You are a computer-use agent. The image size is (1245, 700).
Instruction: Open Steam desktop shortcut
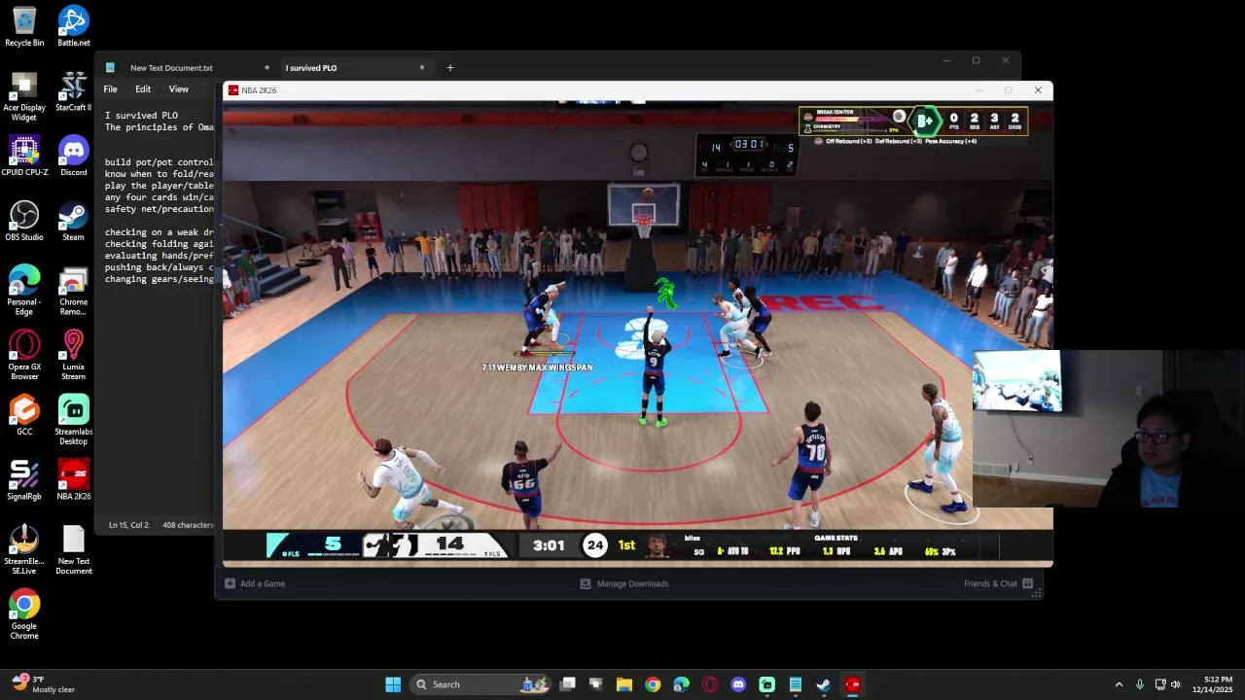pyautogui.click(x=73, y=221)
